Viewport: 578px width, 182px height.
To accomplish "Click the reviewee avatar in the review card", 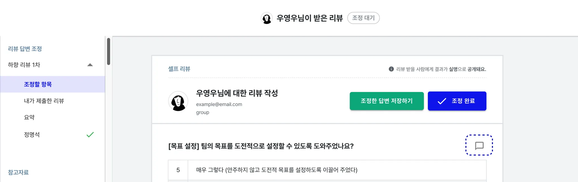I will (x=178, y=101).
